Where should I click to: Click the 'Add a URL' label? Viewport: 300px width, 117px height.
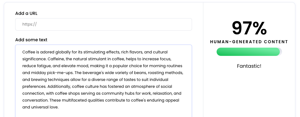click(27, 13)
